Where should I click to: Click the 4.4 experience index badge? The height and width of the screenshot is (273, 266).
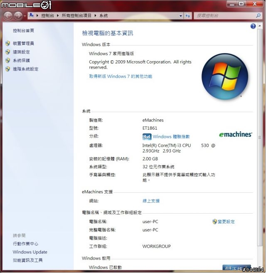coord(147,137)
